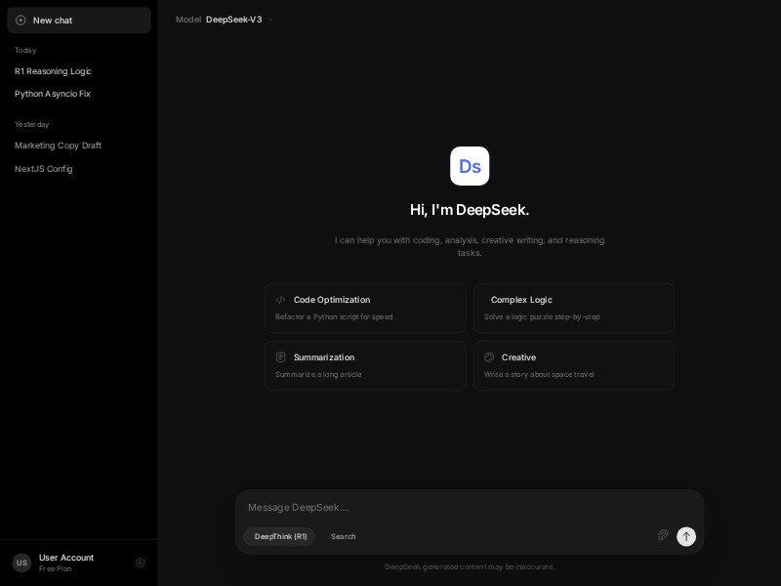This screenshot has height=586, width=781.
Task: Click the Complex Logic puzzle icon
Action: click(x=489, y=300)
